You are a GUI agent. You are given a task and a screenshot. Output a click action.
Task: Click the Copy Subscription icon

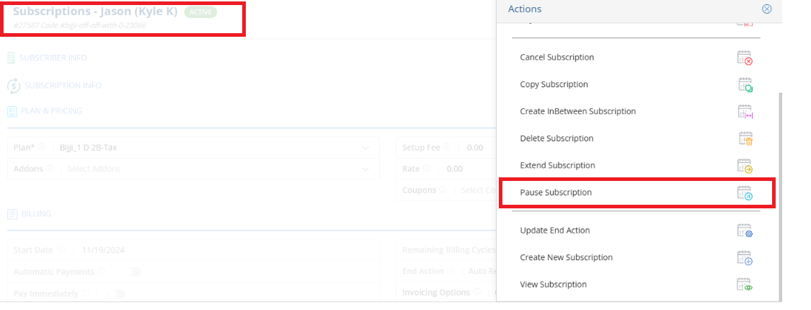[x=745, y=84]
